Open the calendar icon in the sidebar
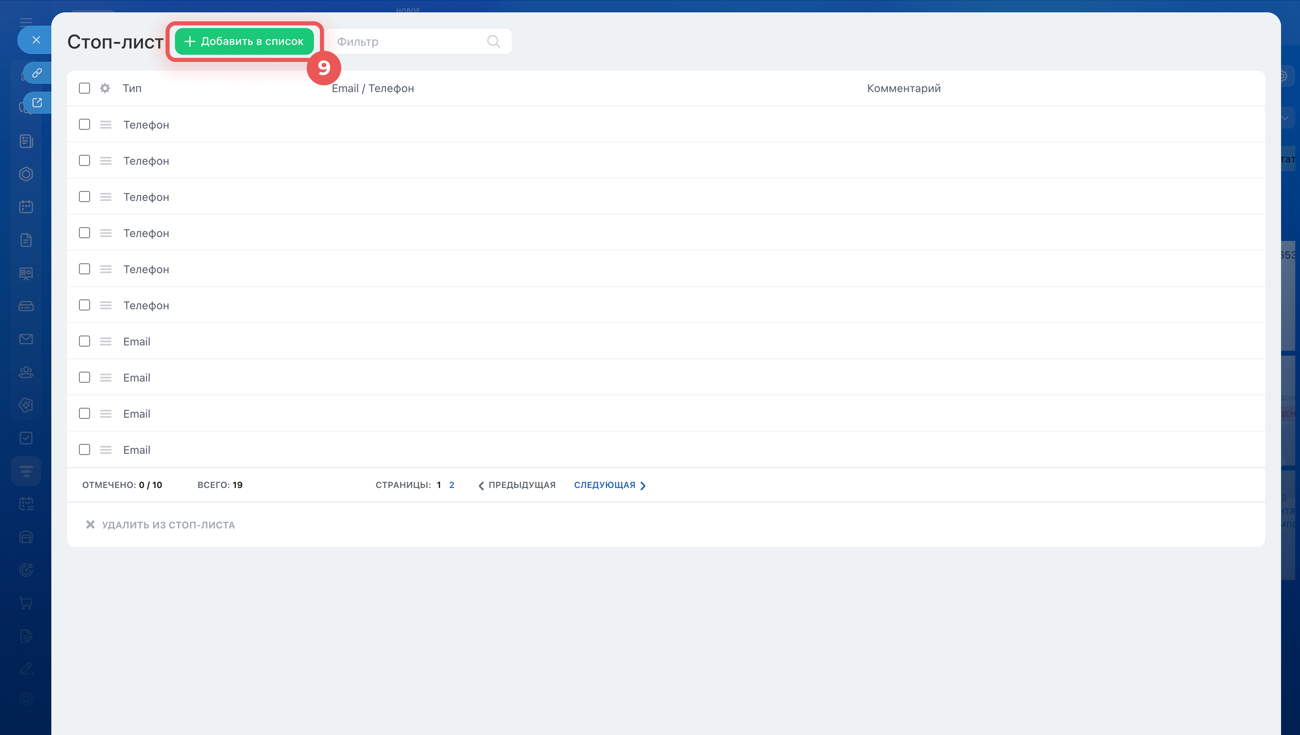Image resolution: width=1300 pixels, height=735 pixels. tap(26, 207)
